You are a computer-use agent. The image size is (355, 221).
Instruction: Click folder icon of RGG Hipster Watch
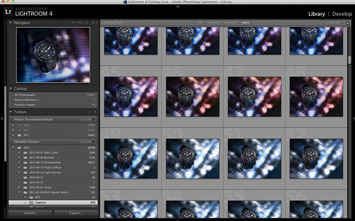25,192
